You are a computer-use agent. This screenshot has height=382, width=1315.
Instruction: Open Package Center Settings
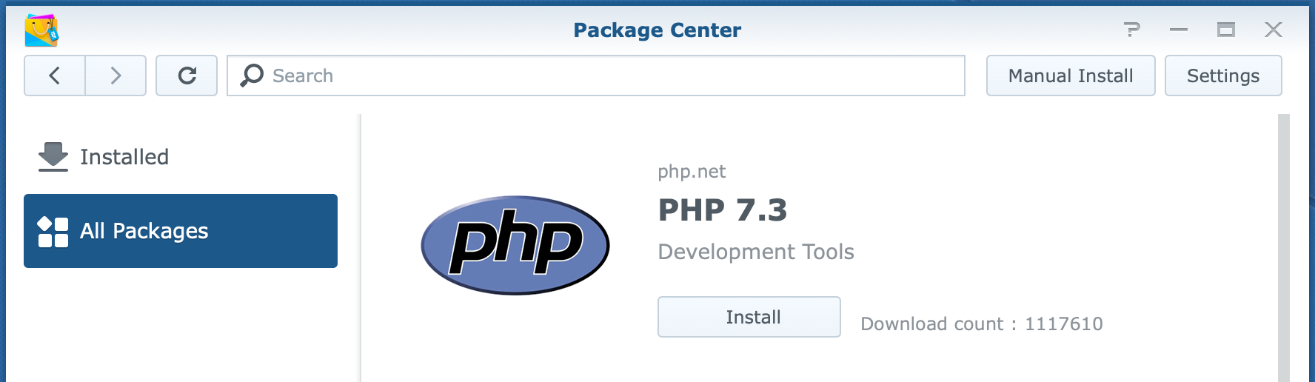pos(1223,76)
